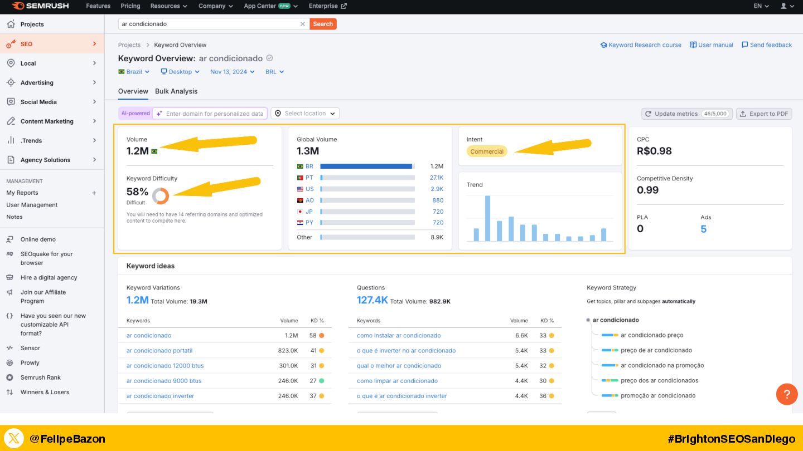Switch to the Bulk Analysis tab

click(x=176, y=91)
